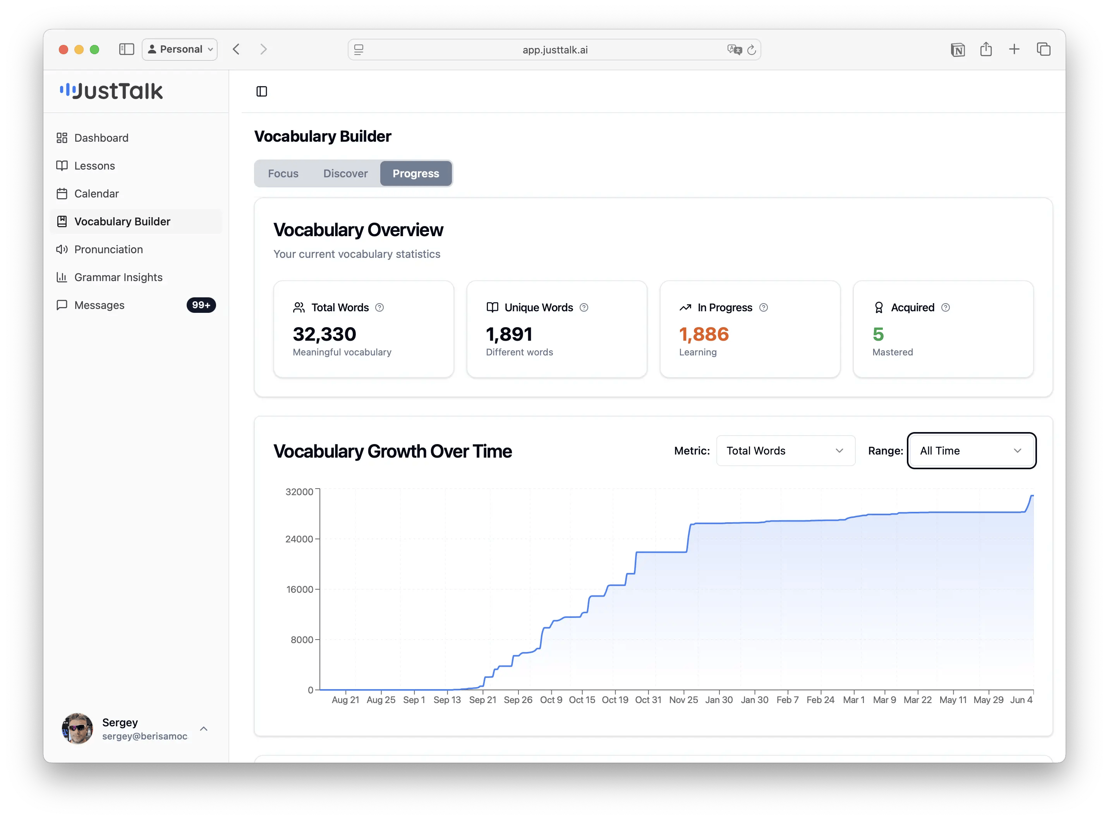Viewport: 1109px width, 820px height.
Task: Switch to the Focus tab
Action: tap(283, 173)
